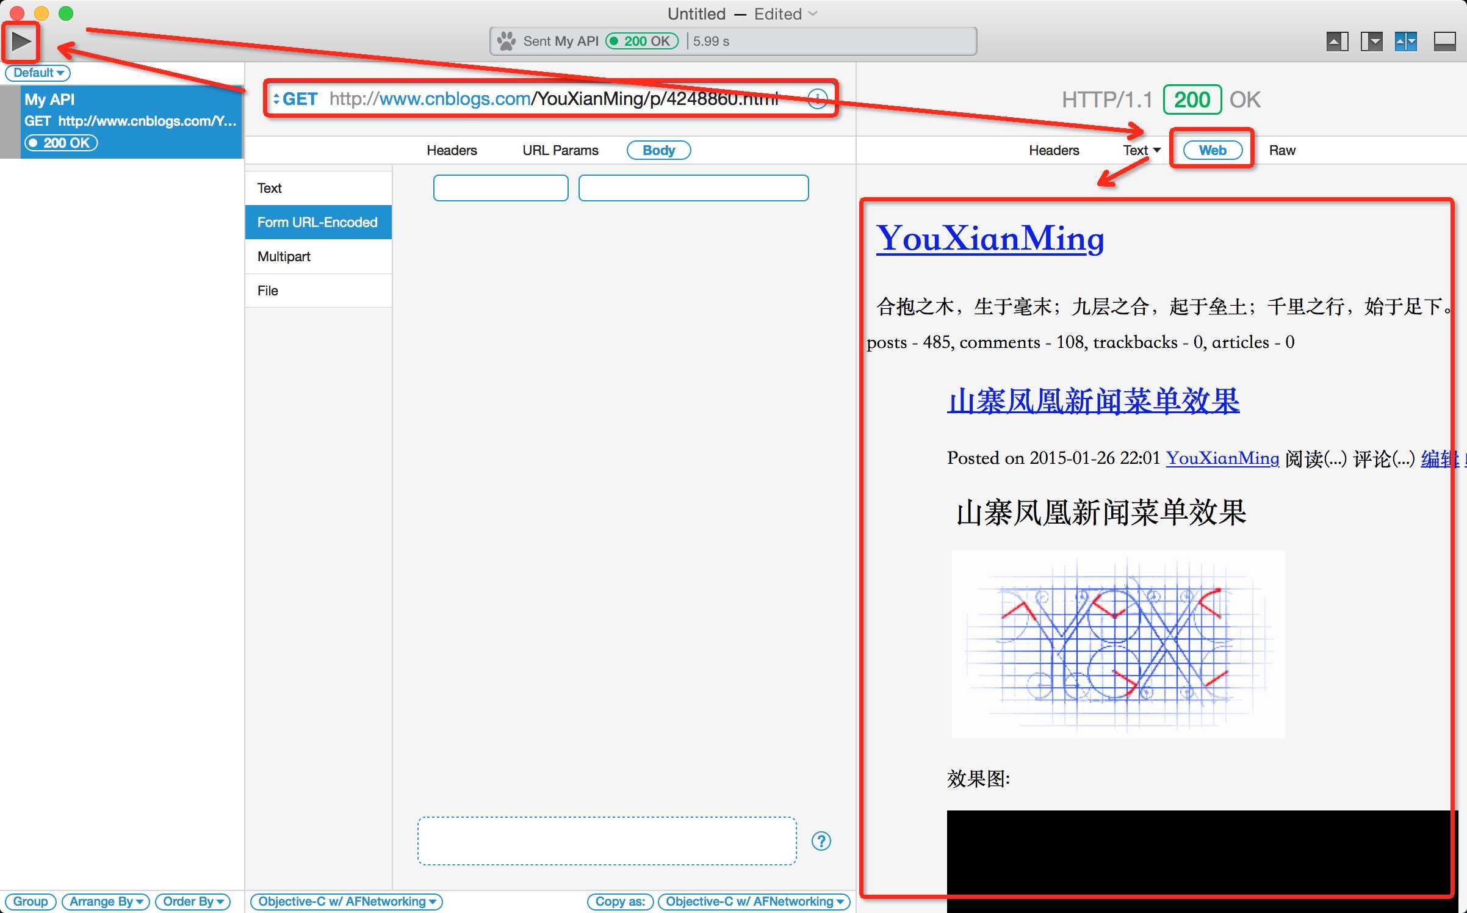
Task: Open the GET method selector
Action: (295, 98)
